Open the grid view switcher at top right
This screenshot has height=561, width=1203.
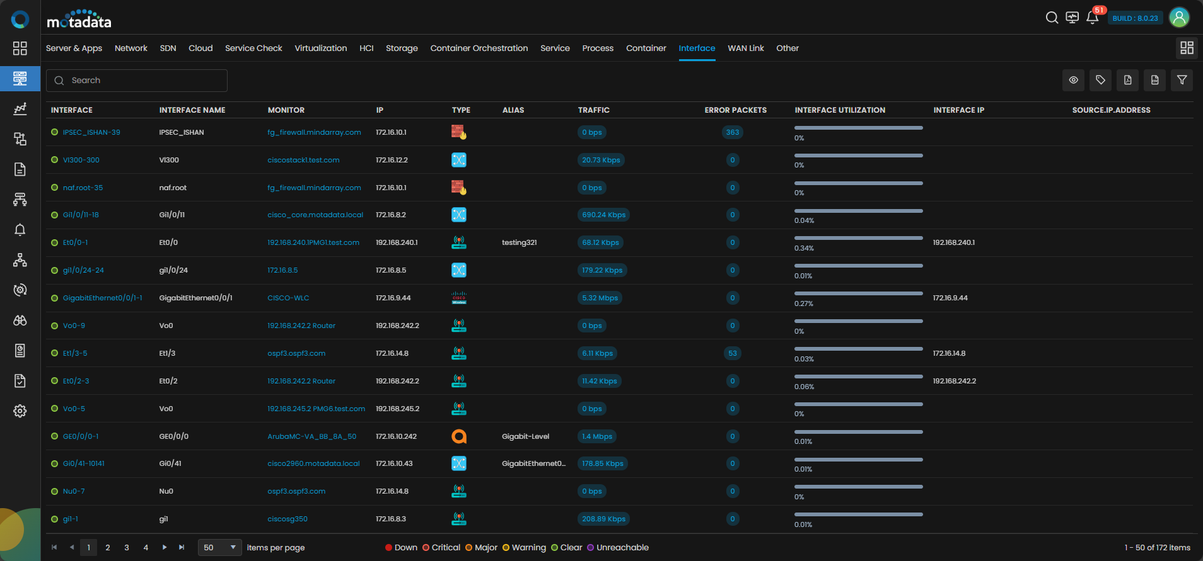pos(1187,48)
